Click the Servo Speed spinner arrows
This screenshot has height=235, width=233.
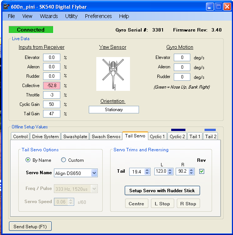[70, 202]
